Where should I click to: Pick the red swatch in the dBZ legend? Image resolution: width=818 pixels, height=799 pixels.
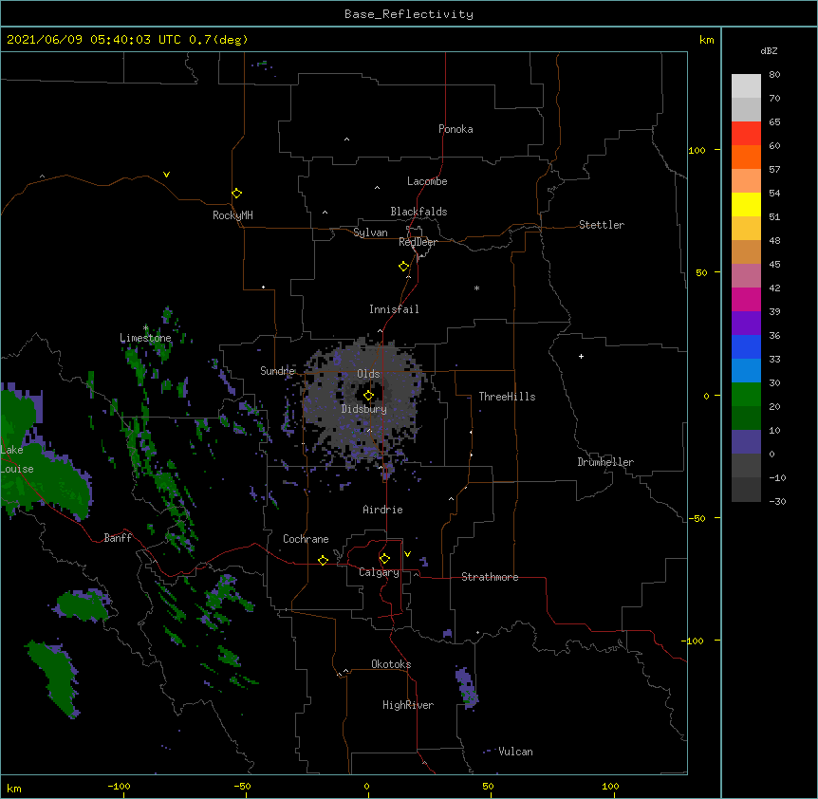746,133
